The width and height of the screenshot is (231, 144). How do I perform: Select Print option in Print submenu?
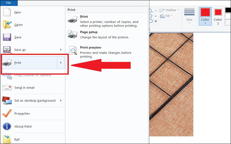(x=84, y=17)
